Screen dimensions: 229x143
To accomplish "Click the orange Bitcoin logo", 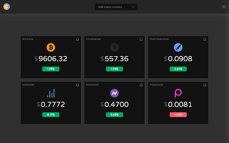I will pyautogui.click(x=51, y=47).
